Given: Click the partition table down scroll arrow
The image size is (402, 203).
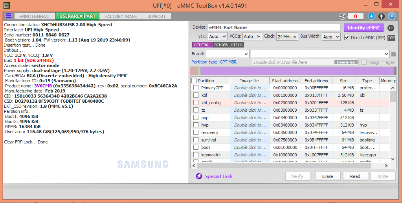Looking at the screenshot, I should (x=393, y=159).
